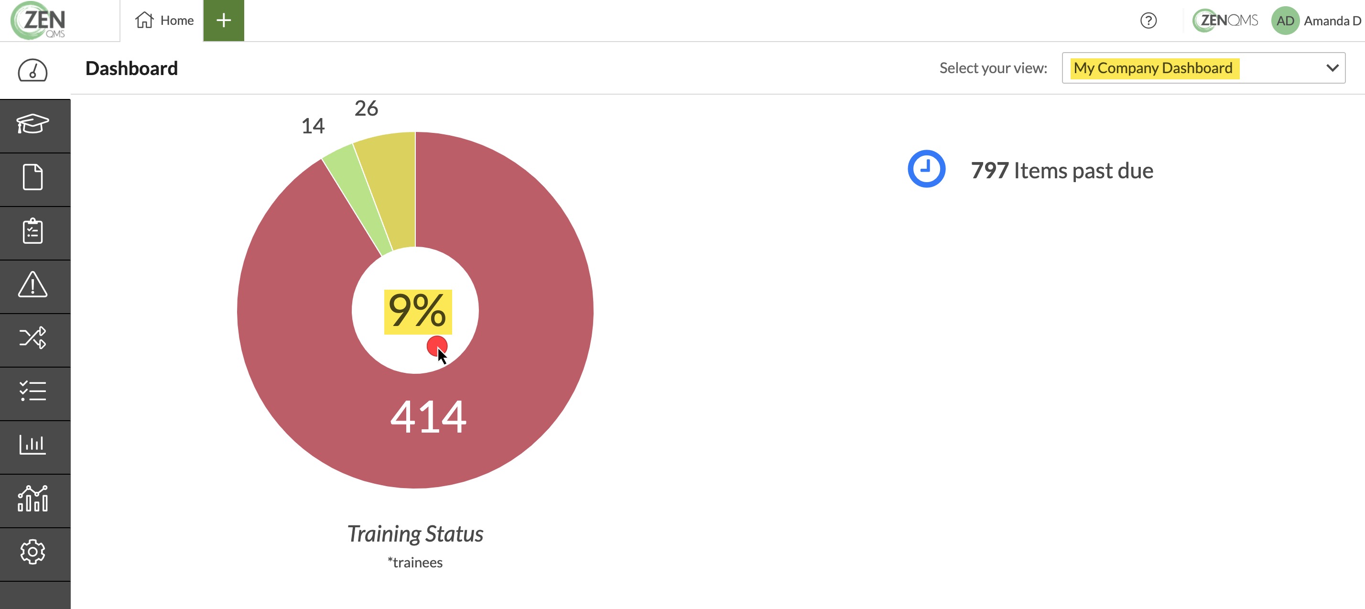Click the help question mark icon
Image resolution: width=1365 pixels, height=609 pixels.
pos(1148,21)
